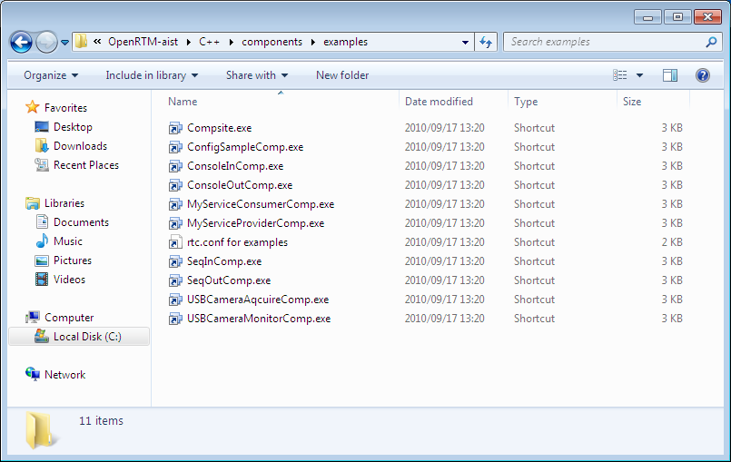Expand the arrow after OpenRTM-aist breadcrumb
The height and width of the screenshot is (462, 731).
[x=188, y=42]
